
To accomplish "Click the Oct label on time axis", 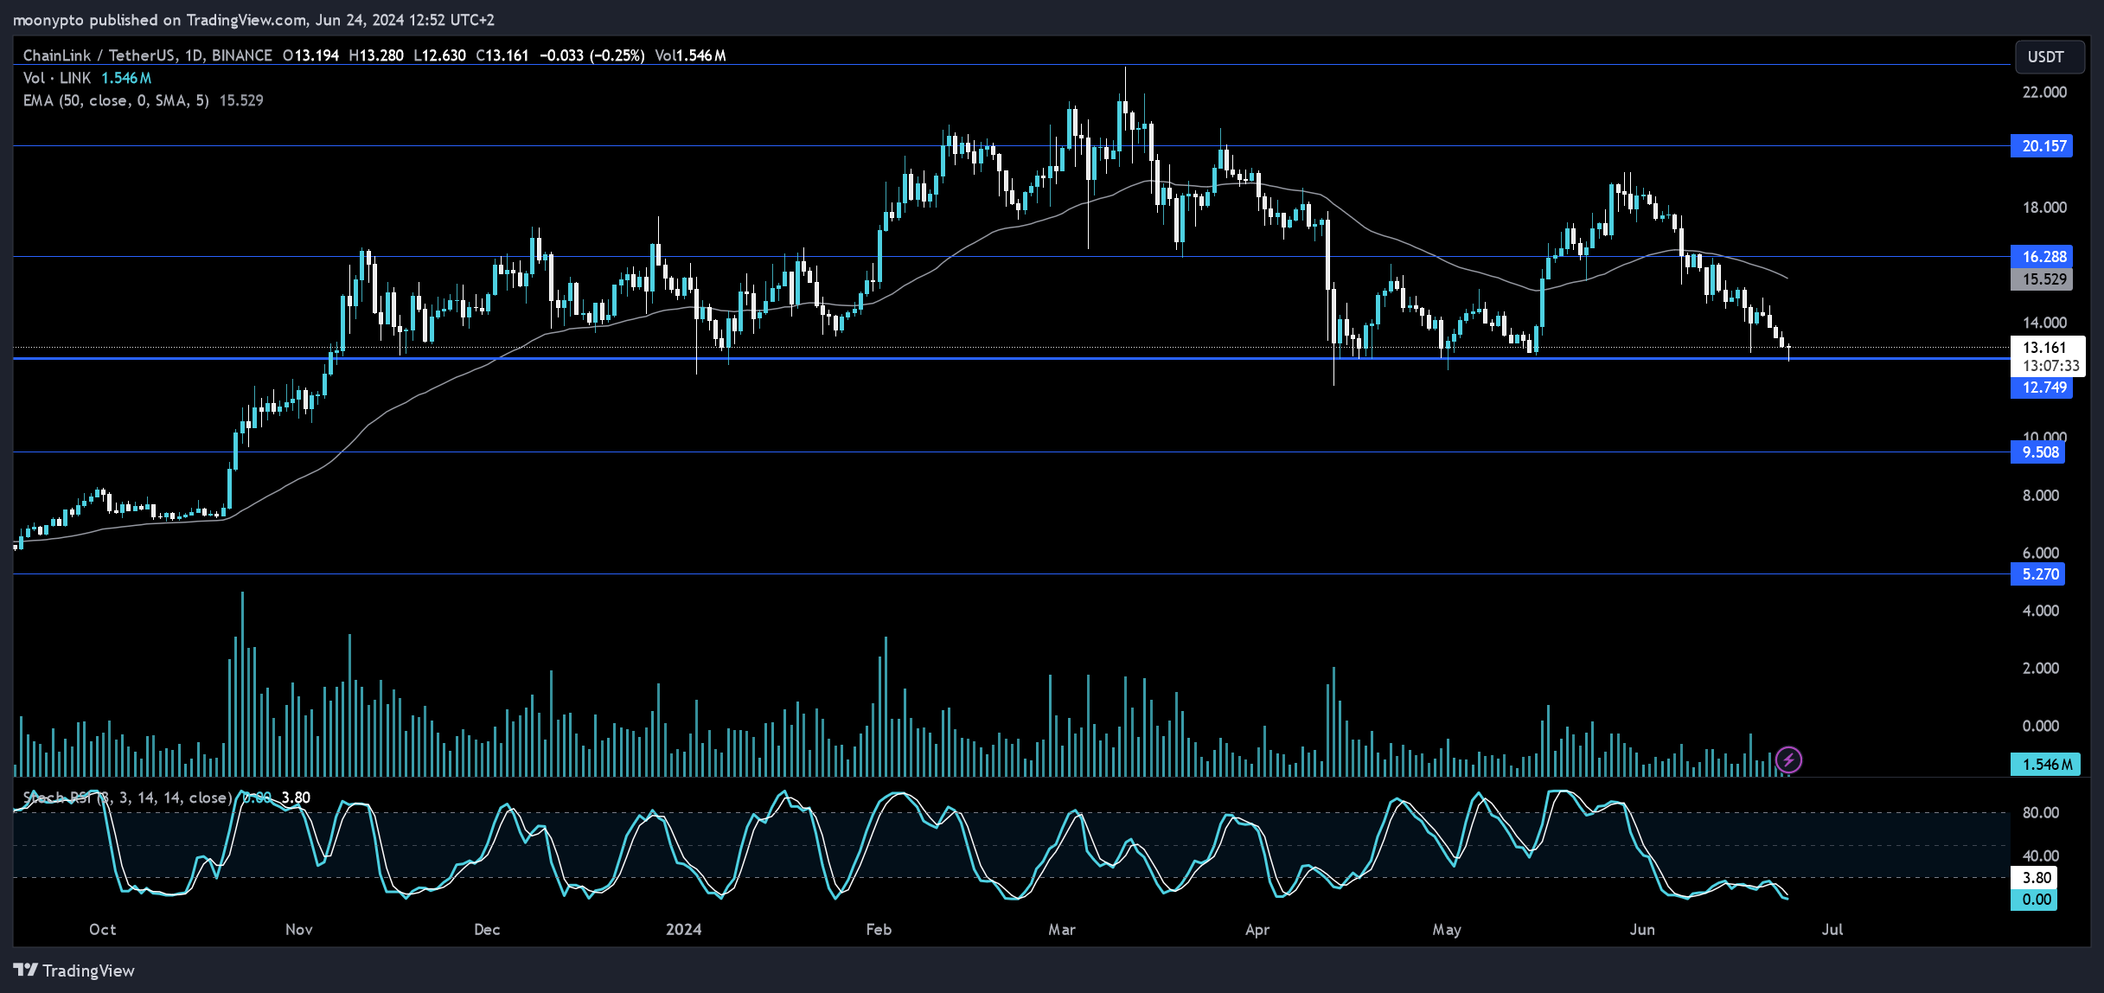I will tap(103, 930).
